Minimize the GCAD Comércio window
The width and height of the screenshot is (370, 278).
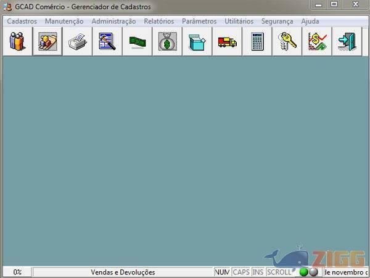pyautogui.click(x=319, y=5)
